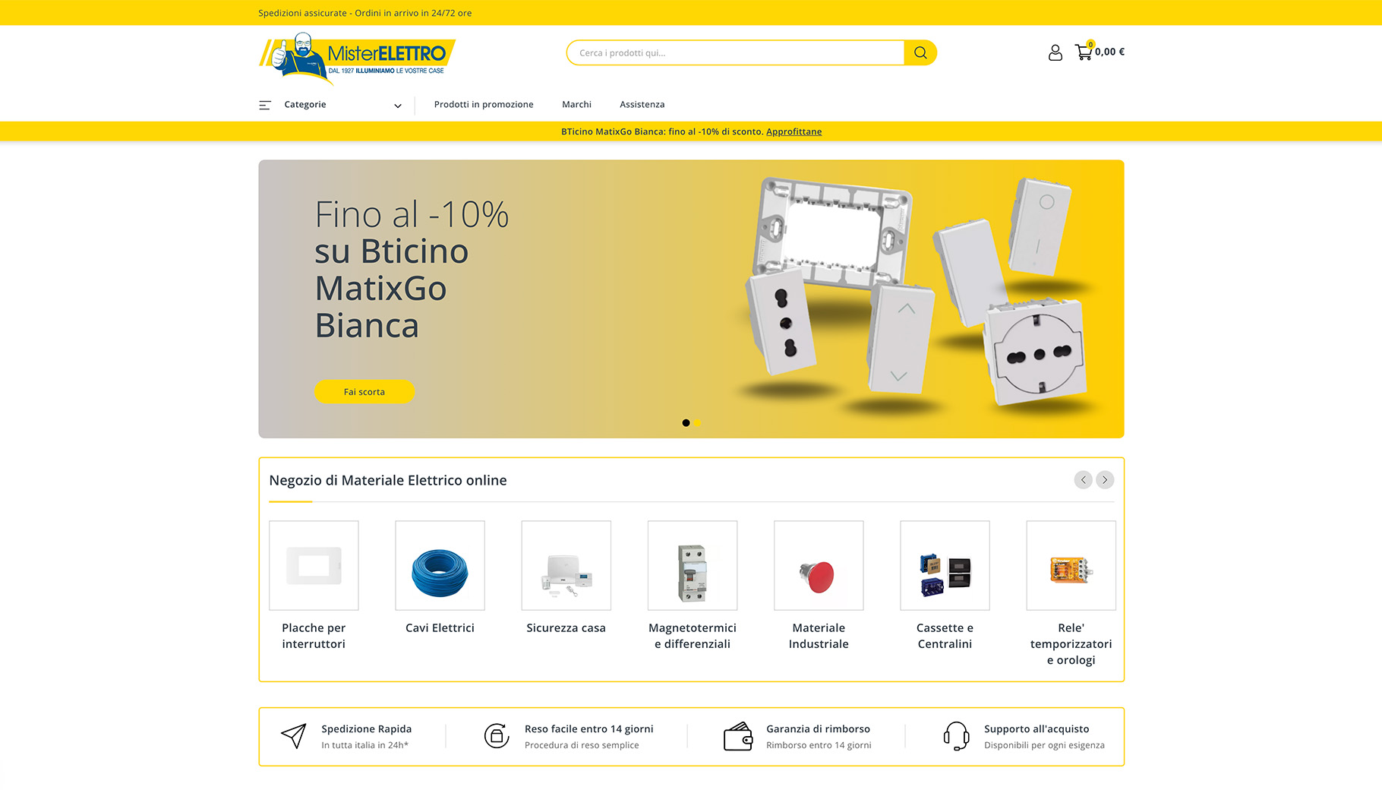
Task: Open the Marchi menu item
Action: click(576, 105)
